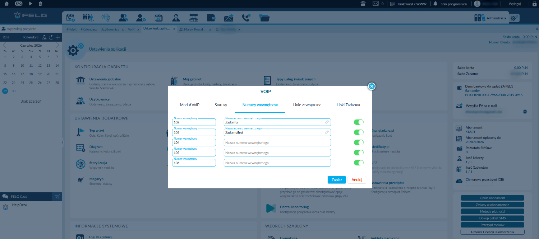Viewport: 539px width, 239px height.
Task: Open the wallet icon in the top toolbar
Action: click(211, 18)
